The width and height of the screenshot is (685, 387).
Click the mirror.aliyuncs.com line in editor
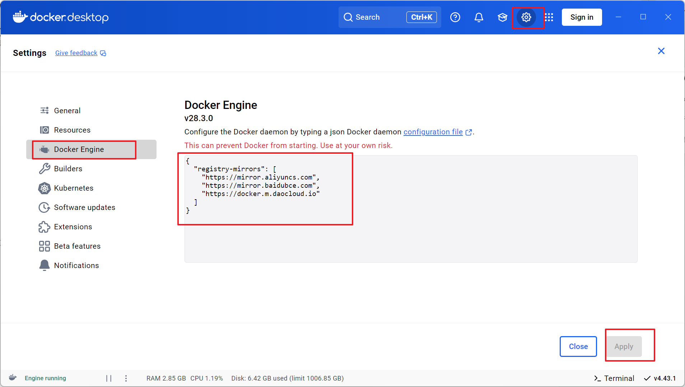[x=260, y=177]
